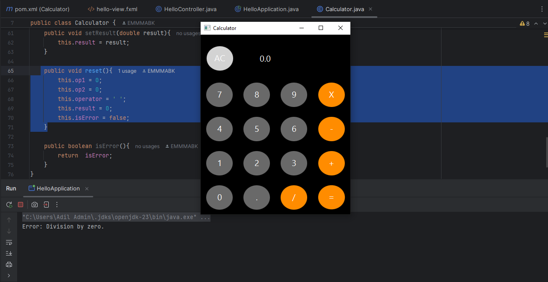Click calculator digit 5
Image resolution: width=548 pixels, height=282 pixels.
pyautogui.click(x=257, y=129)
